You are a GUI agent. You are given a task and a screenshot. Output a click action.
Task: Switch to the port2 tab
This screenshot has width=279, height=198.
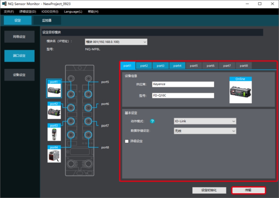click(x=144, y=66)
